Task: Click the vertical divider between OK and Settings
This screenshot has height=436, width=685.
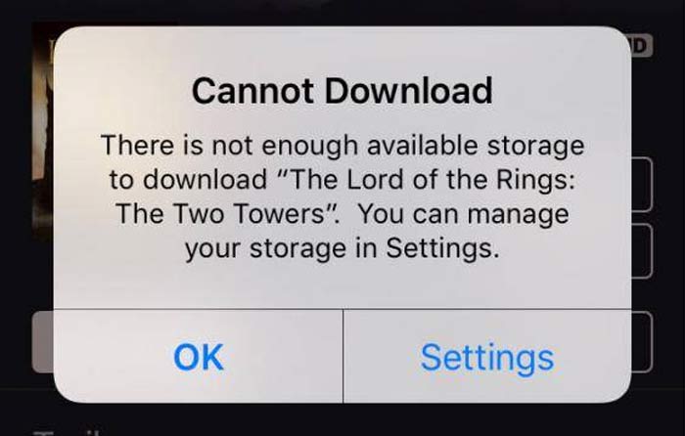Action: point(343,356)
